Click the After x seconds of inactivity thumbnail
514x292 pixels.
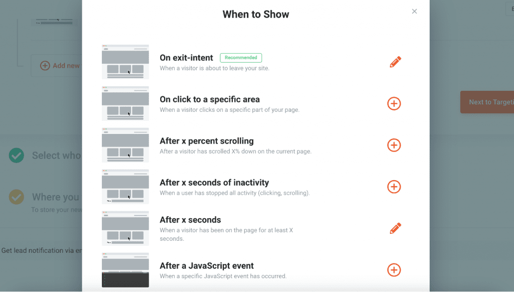coord(125,187)
